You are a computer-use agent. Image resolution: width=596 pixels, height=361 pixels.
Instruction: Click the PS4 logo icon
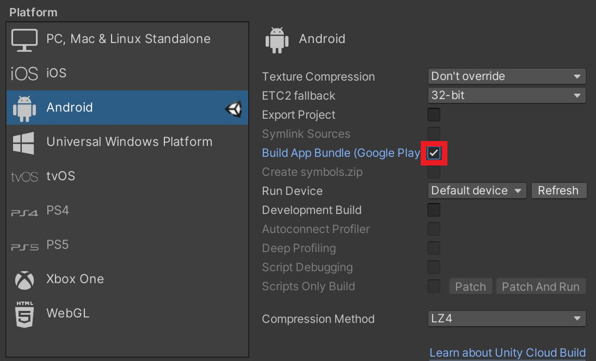click(24, 211)
